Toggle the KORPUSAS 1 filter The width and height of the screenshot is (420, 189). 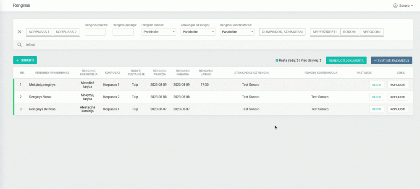click(x=39, y=32)
